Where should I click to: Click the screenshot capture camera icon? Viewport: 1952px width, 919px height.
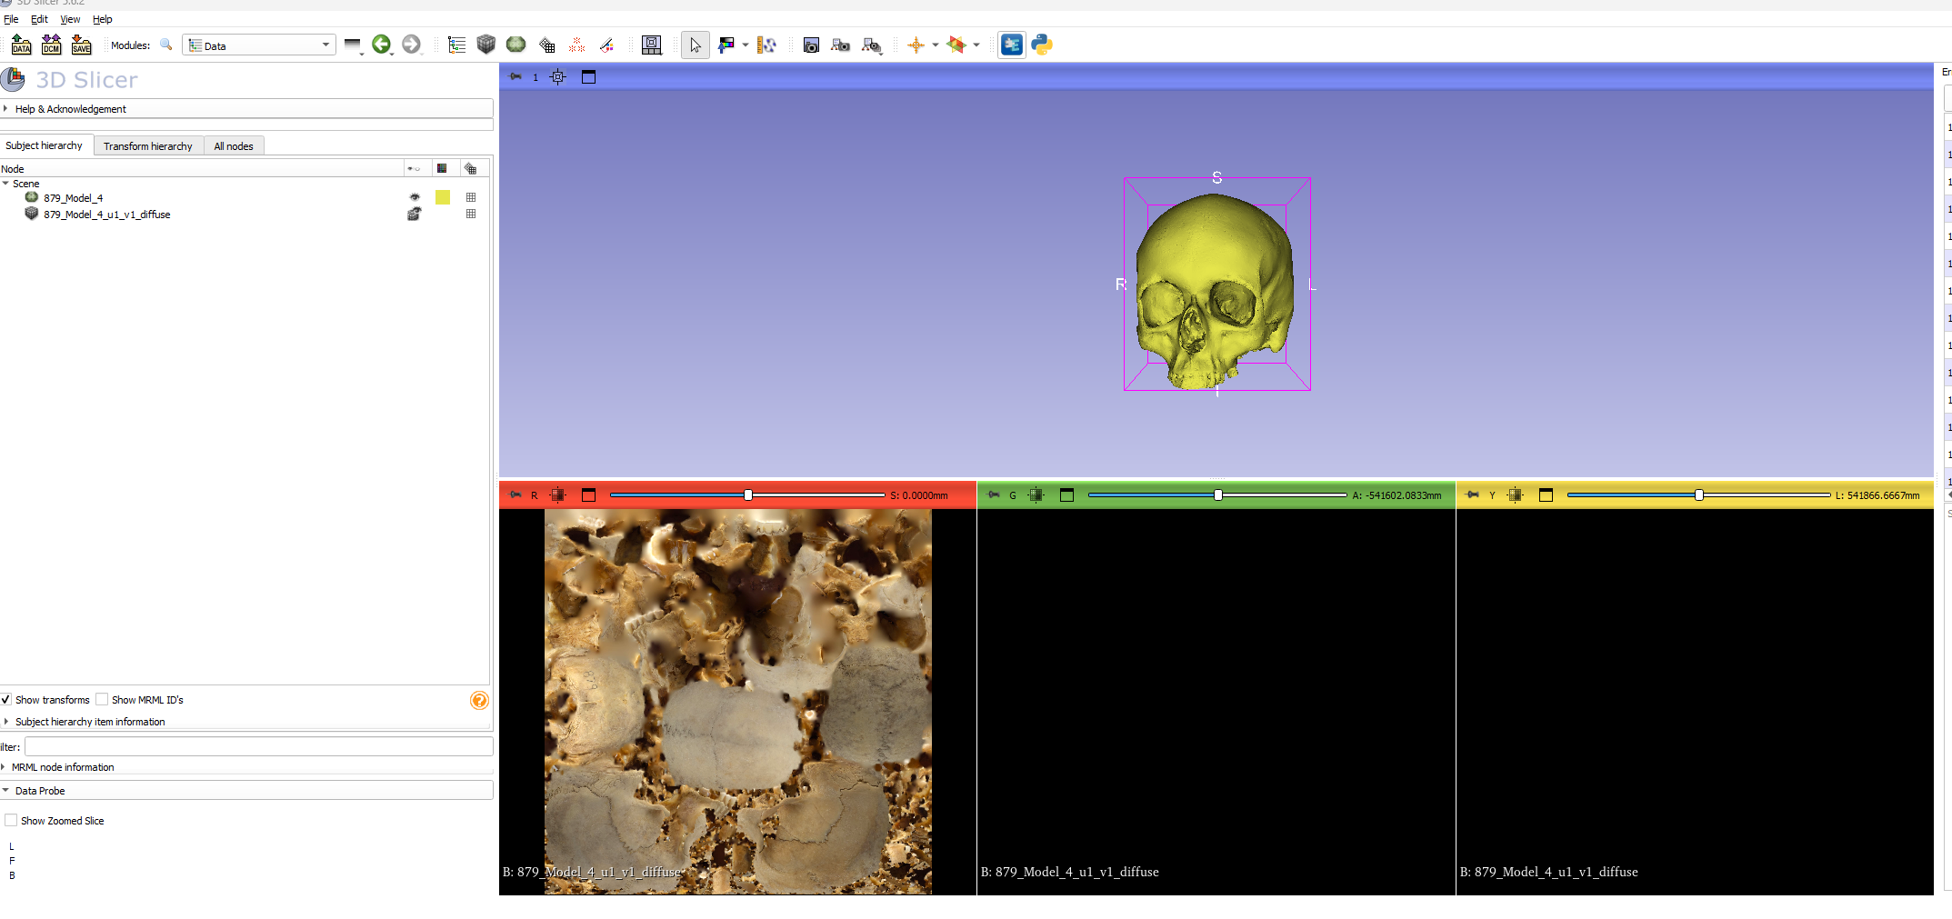tap(811, 45)
